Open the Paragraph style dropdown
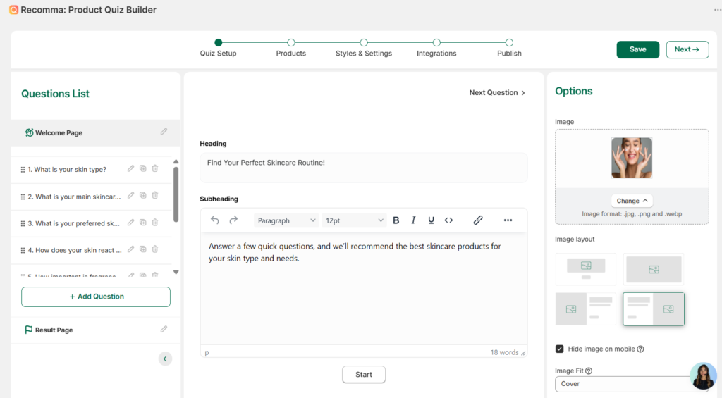This screenshot has height=398, width=722. [x=286, y=220]
